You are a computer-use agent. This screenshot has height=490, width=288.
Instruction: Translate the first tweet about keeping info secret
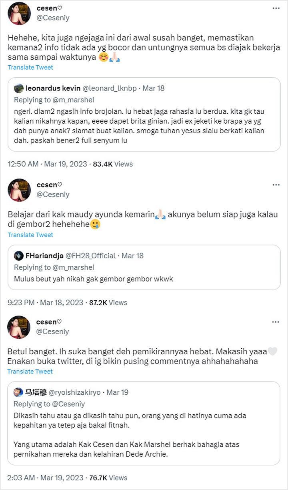click(x=30, y=67)
